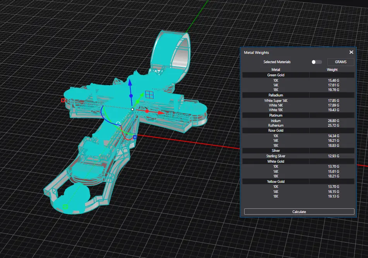The height and width of the screenshot is (258, 368).
Task: Click the 15.46 G weight value
Action: pyautogui.click(x=334, y=80)
